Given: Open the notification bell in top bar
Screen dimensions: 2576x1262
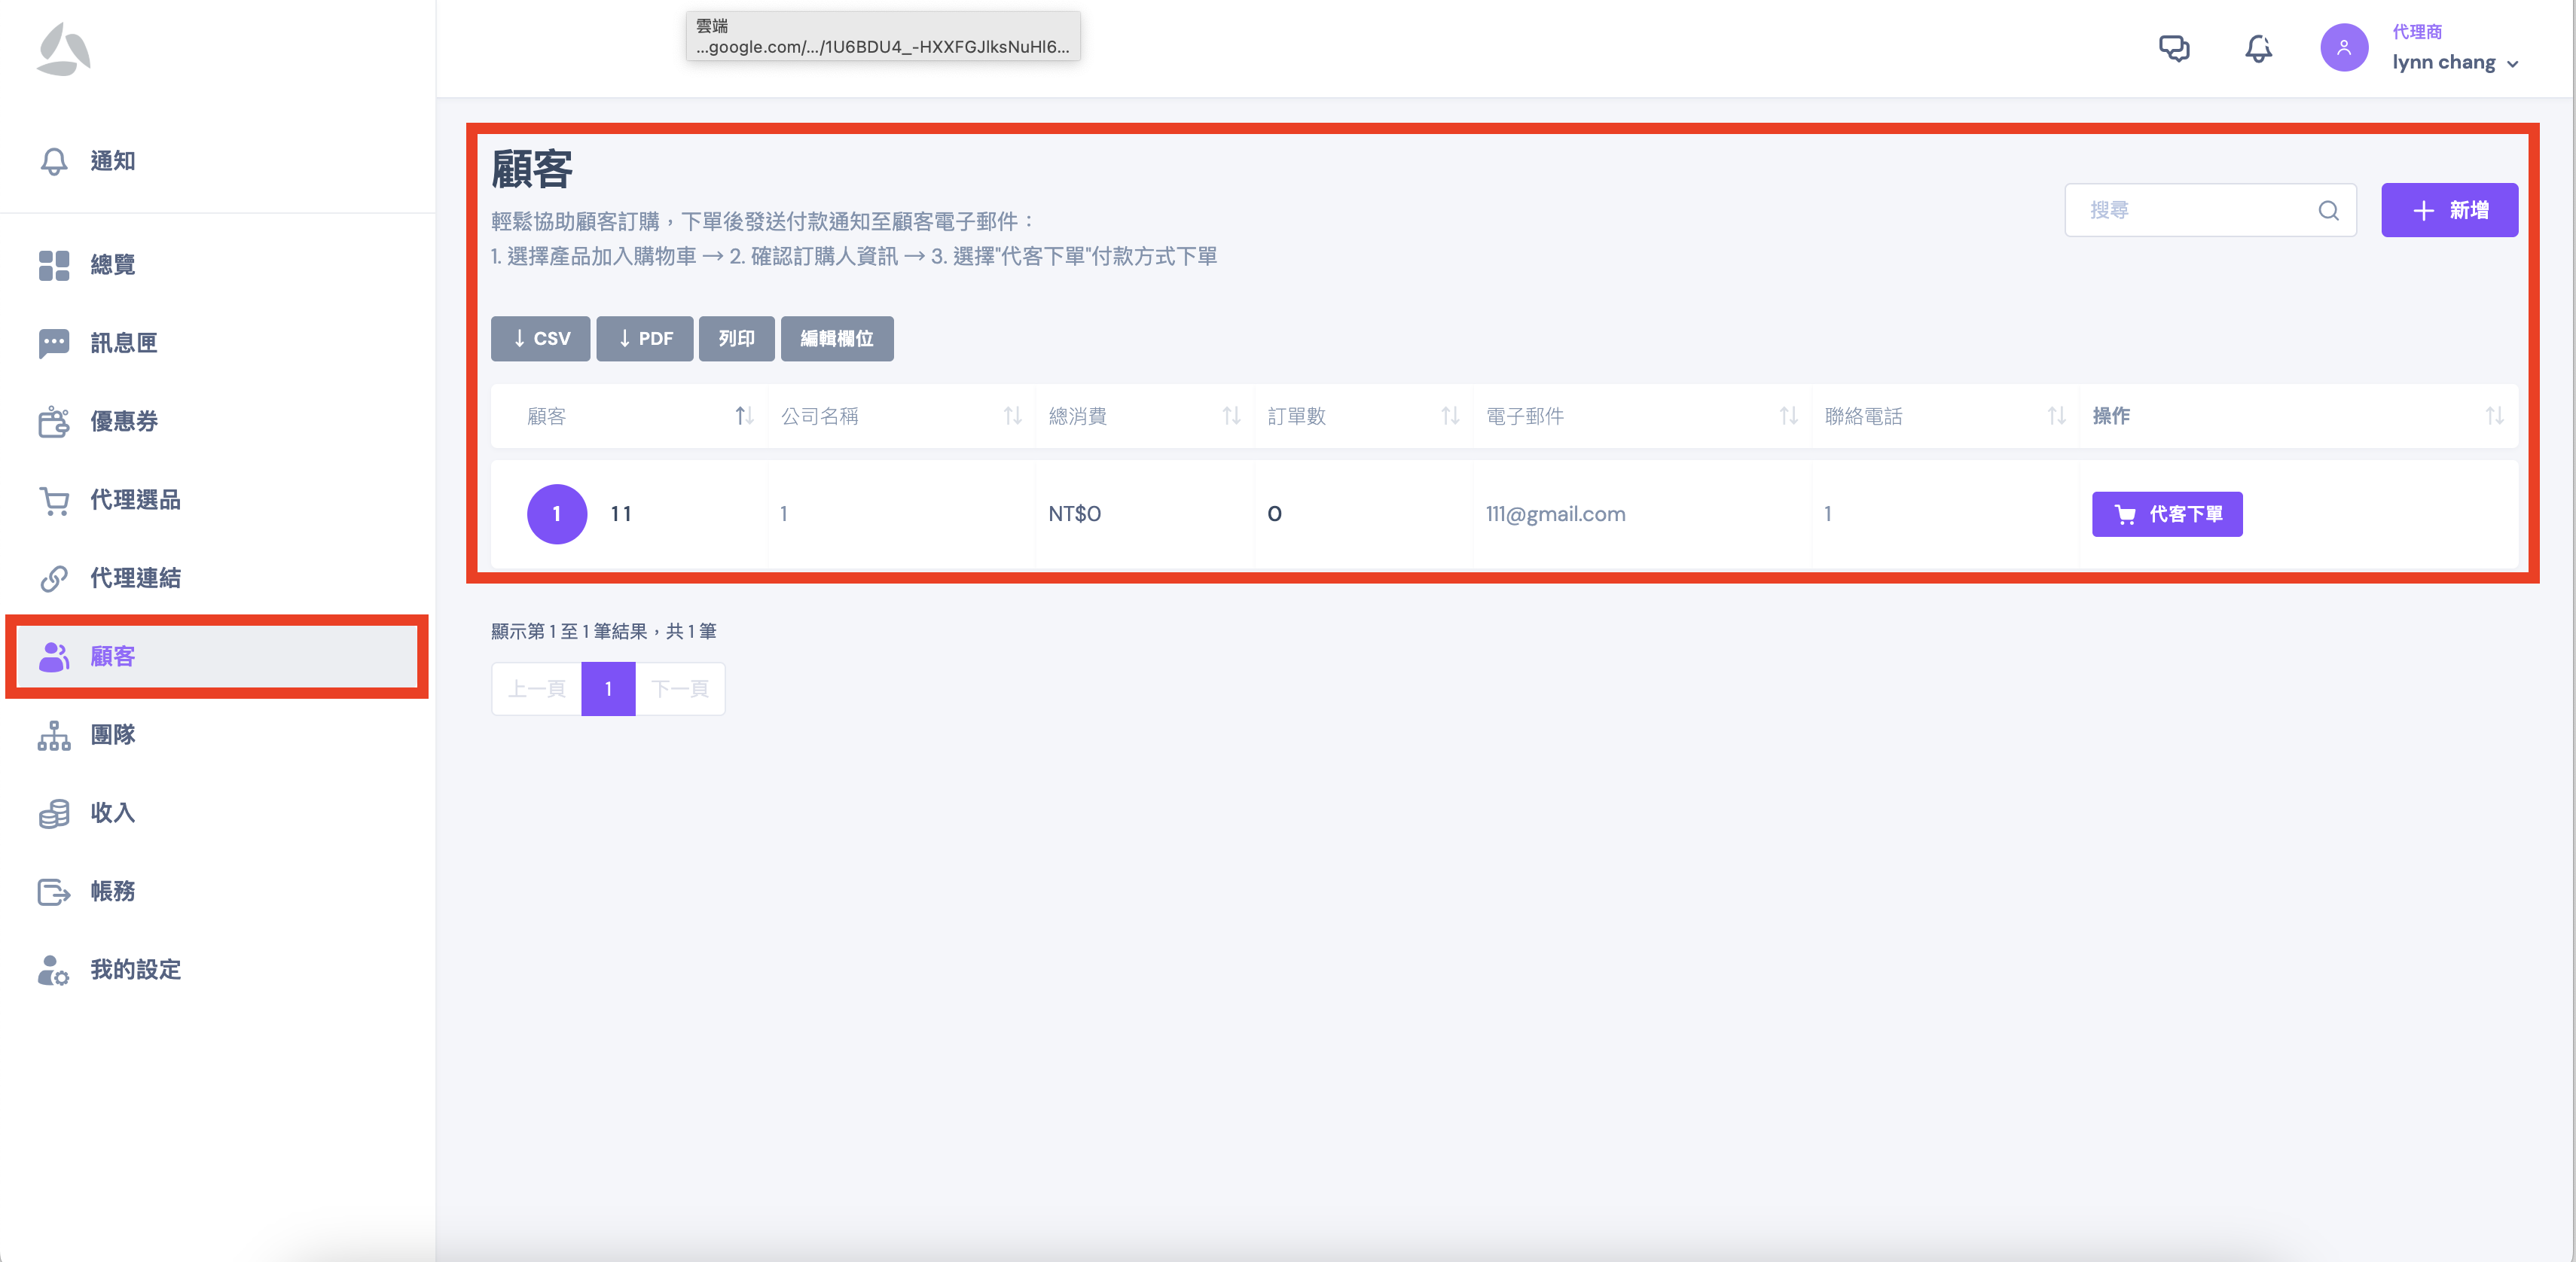Looking at the screenshot, I should pyautogui.click(x=2258, y=48).
